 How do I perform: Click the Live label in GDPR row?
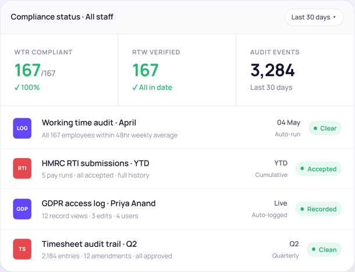(x=281, y=203)
